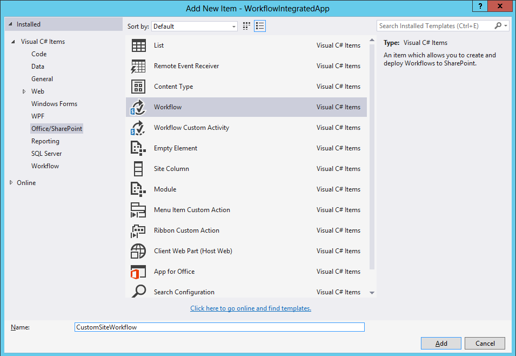The width and height of the screenshot is (516, 356).
Task: Click the Workflow template icon
Action: 138,108
